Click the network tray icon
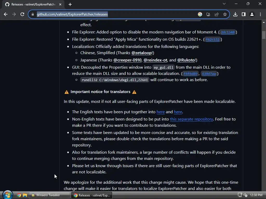This screenshot has width=266, height=199. pyautogui.click(x=240, y=195)
